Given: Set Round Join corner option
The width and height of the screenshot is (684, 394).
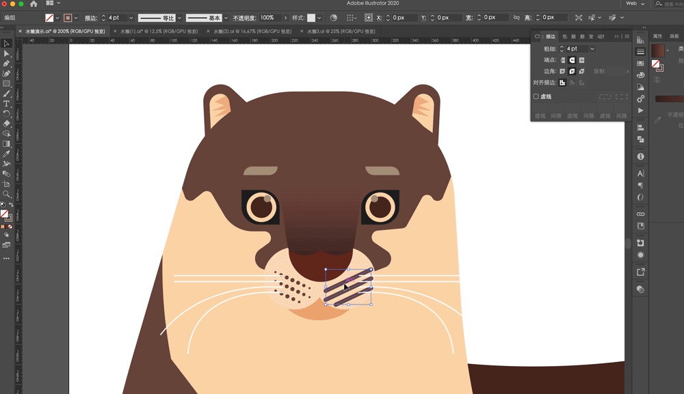Looking at the screenshot, I should (573, 72).
